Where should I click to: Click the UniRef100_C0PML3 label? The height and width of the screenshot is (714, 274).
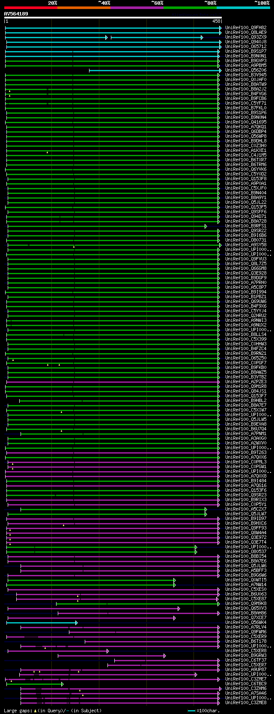246,462
